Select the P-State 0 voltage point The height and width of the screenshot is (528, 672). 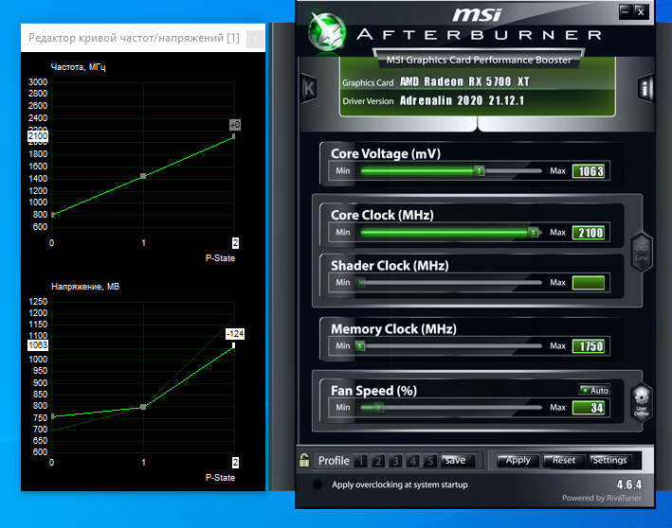[52, 416]
